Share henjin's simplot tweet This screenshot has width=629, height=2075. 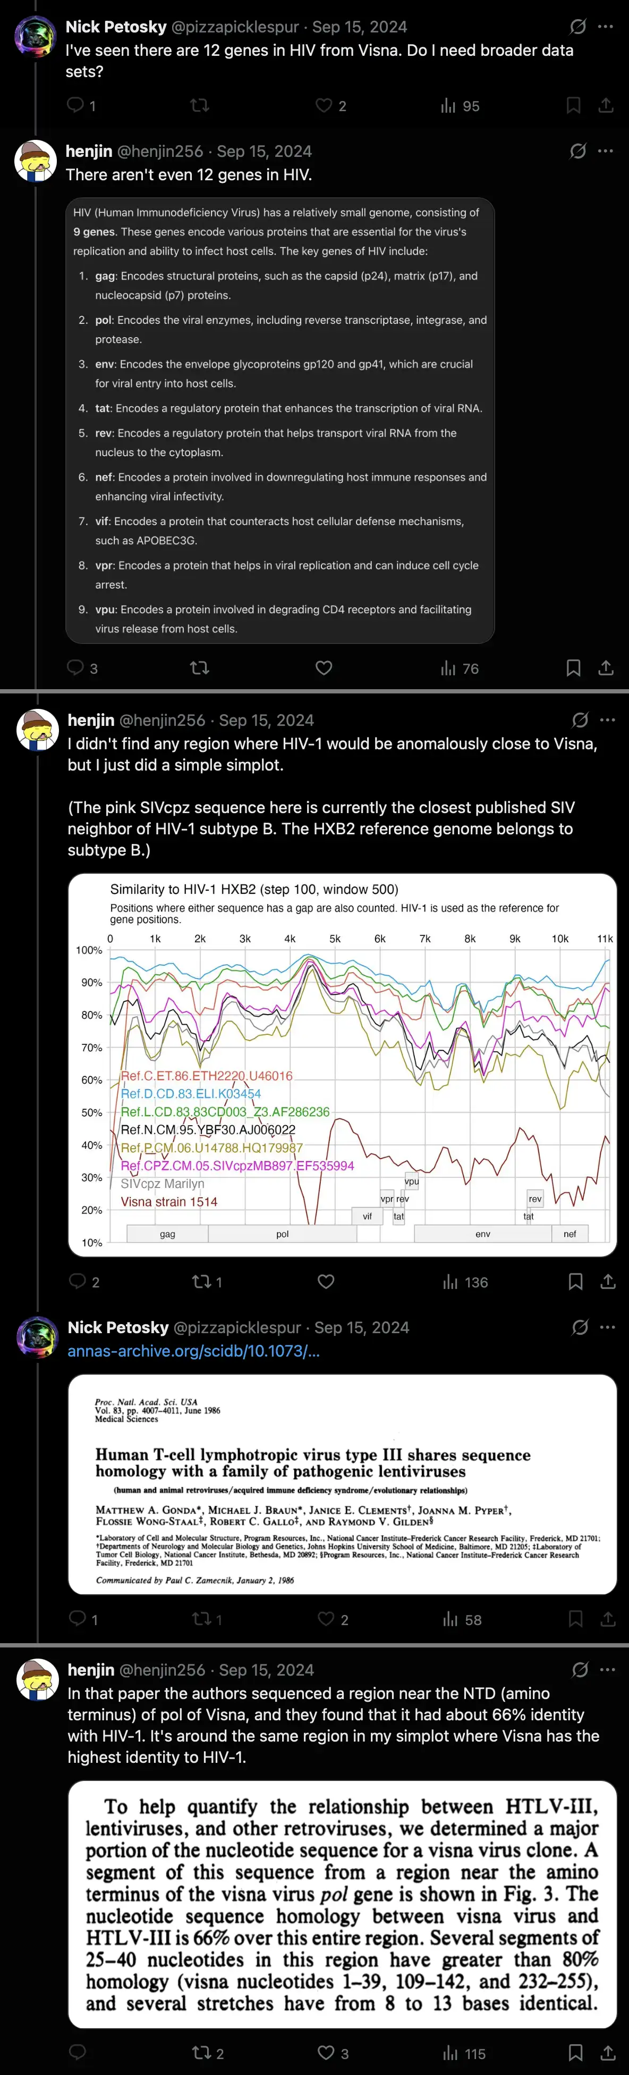608,1282
